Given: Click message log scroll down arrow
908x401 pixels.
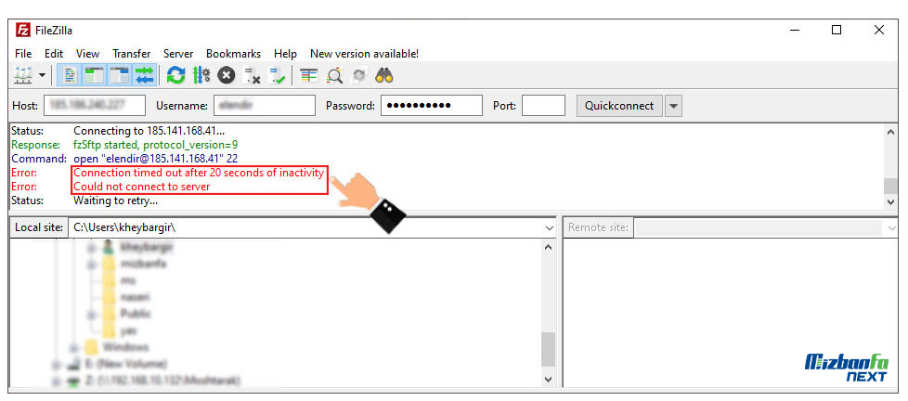Looking at the screenshot, I should 890,202.
